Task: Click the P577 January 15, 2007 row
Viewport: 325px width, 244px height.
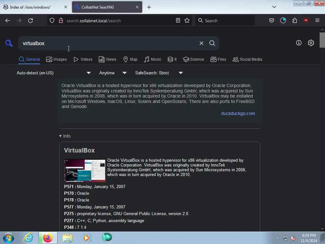Action: pos(95,207)
